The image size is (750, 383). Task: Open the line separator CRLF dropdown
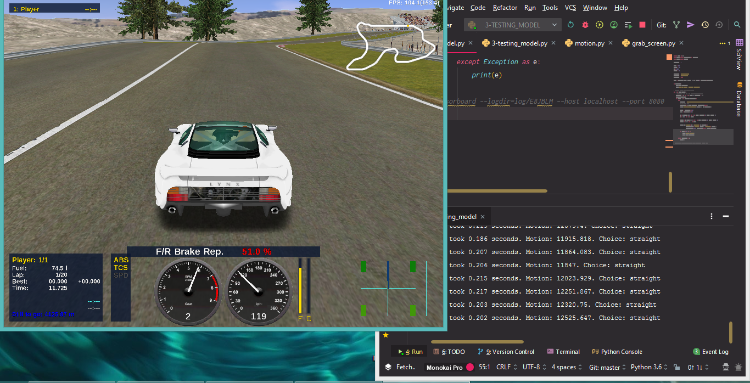pos(505,367)
